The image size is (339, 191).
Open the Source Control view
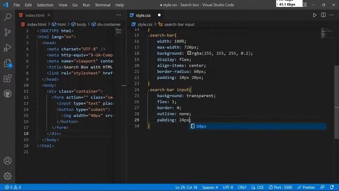coord(7,32)
